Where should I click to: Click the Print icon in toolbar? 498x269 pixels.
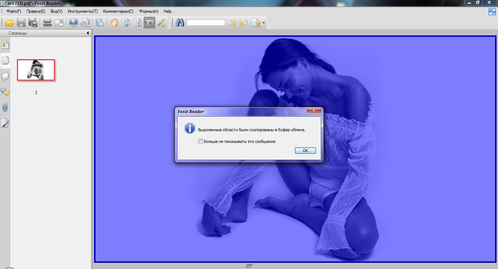tap(47, 23)
